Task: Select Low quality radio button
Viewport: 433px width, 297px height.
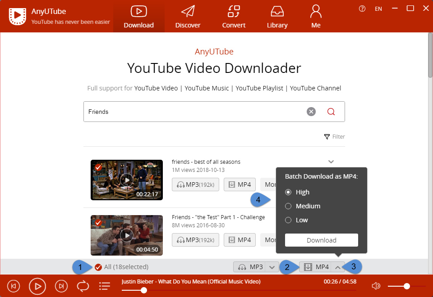Action: 288,220
